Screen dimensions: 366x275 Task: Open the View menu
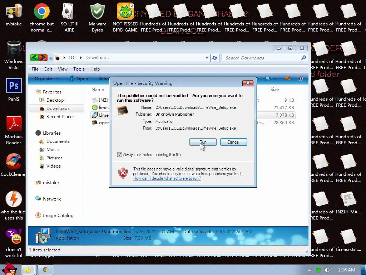[63, 69]
